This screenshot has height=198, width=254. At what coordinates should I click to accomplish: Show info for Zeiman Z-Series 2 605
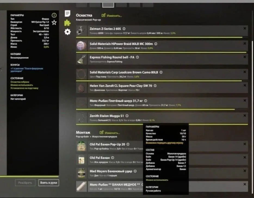click(x=124, y=29)
